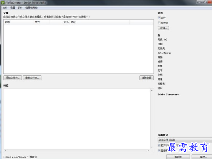Click preview horizontal scrollbar left arrow

coord(5,151)
